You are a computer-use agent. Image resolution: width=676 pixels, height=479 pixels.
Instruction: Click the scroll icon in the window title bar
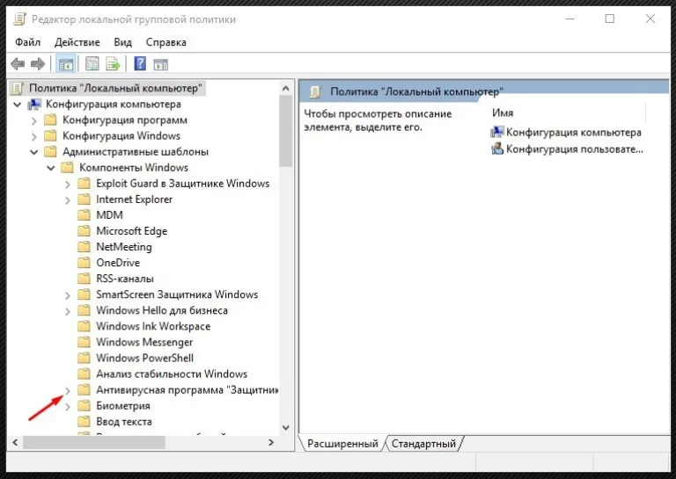click(20, 19)
